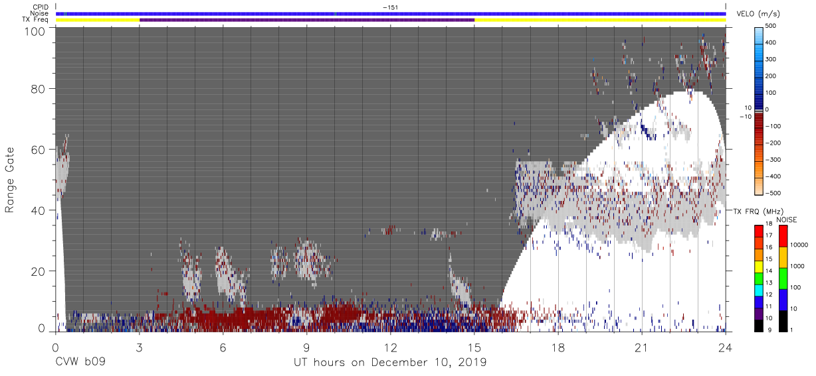This screenshot has width=816, height=376.
Task: Click the "6" hour label on the UT axis
Action: [223, 347]
